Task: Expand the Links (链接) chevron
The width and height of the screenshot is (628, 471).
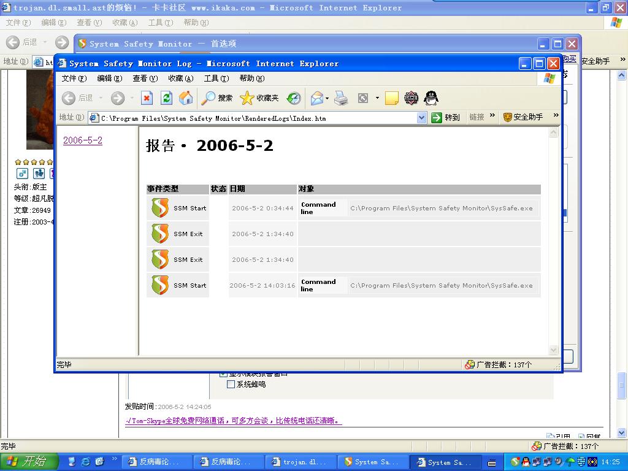Action: (x=492, y=116)
